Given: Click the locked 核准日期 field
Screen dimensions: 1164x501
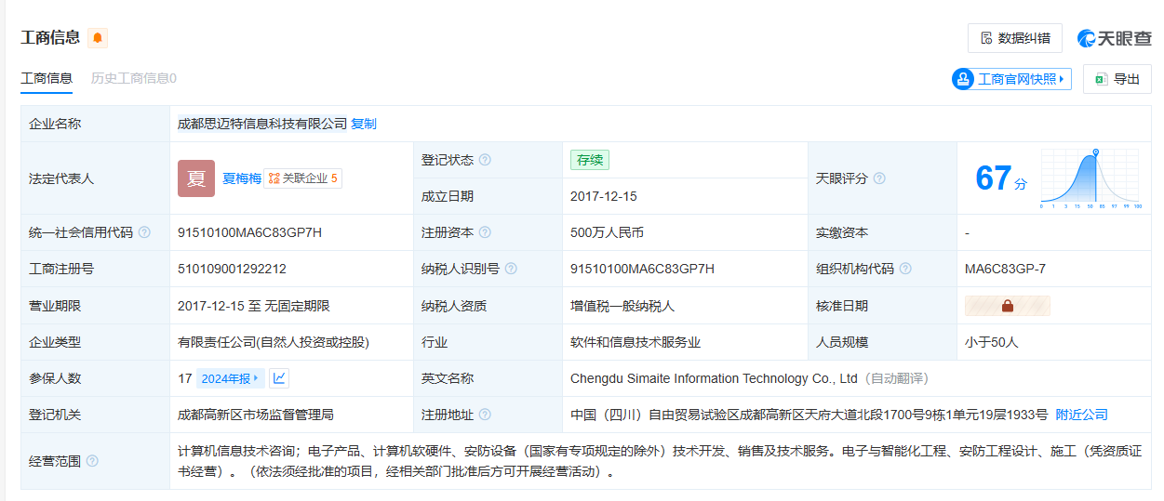Looking at the screenshot, I should (1007, 306).
